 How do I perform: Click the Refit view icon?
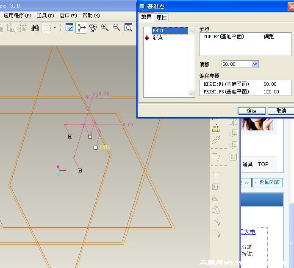tap(128, 28)
